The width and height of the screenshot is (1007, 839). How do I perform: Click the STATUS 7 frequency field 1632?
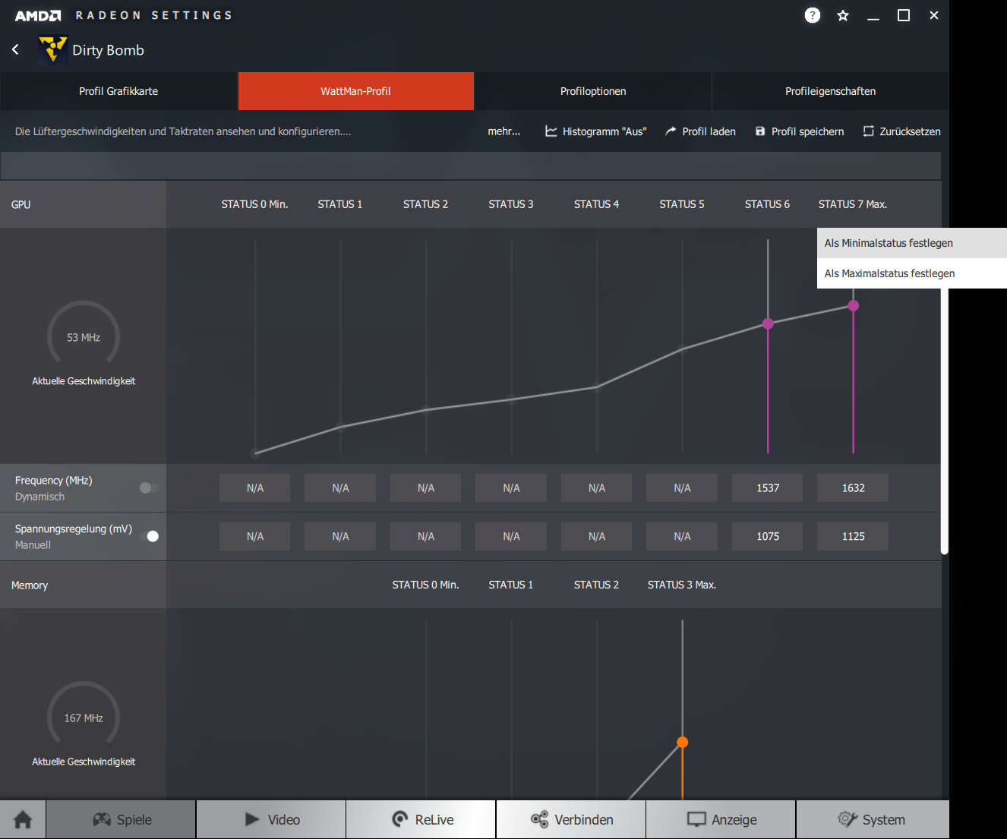pyautogui.click(x=853, y=488)
